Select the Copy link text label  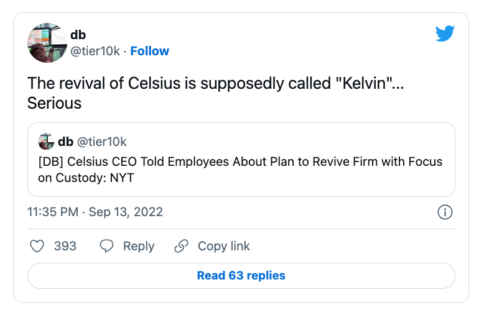point(224,246)
